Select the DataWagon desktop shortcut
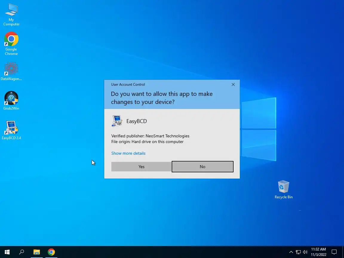 [11, 72]
